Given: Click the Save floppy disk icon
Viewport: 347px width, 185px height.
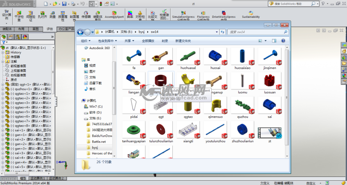Looking at the screenshot, I should click(64, 4).
